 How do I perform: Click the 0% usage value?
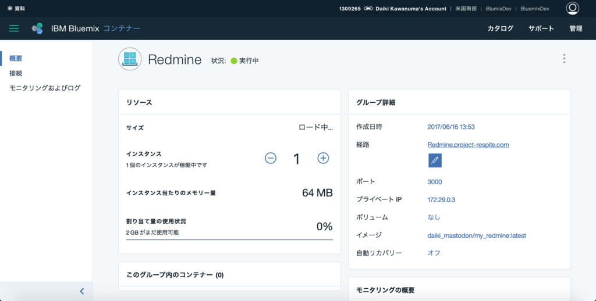(325, 227)
